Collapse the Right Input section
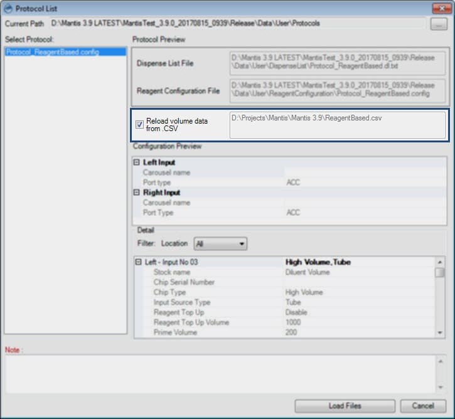The width and height of the screenshot is (455, 419). (x=137, y=193)
